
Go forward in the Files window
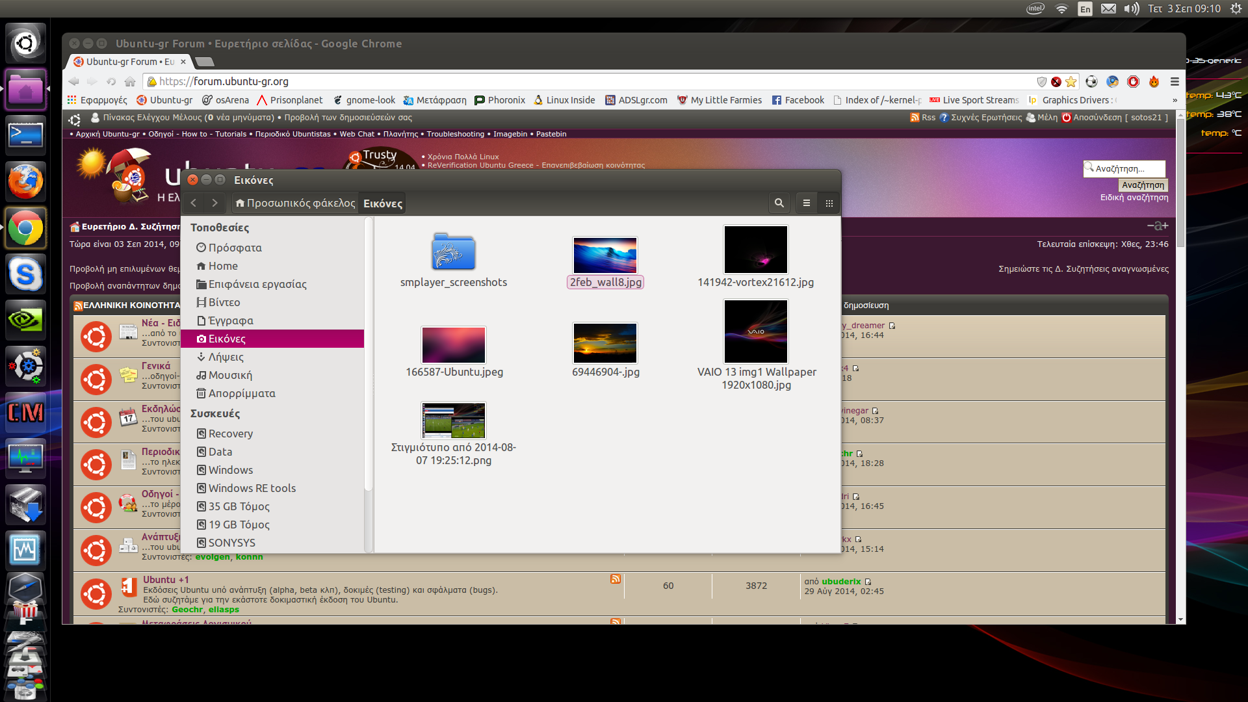point(214,203)
